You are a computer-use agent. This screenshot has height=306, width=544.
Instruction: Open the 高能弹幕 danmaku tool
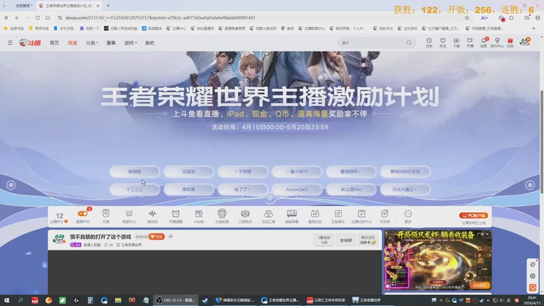tap(292, 216)
